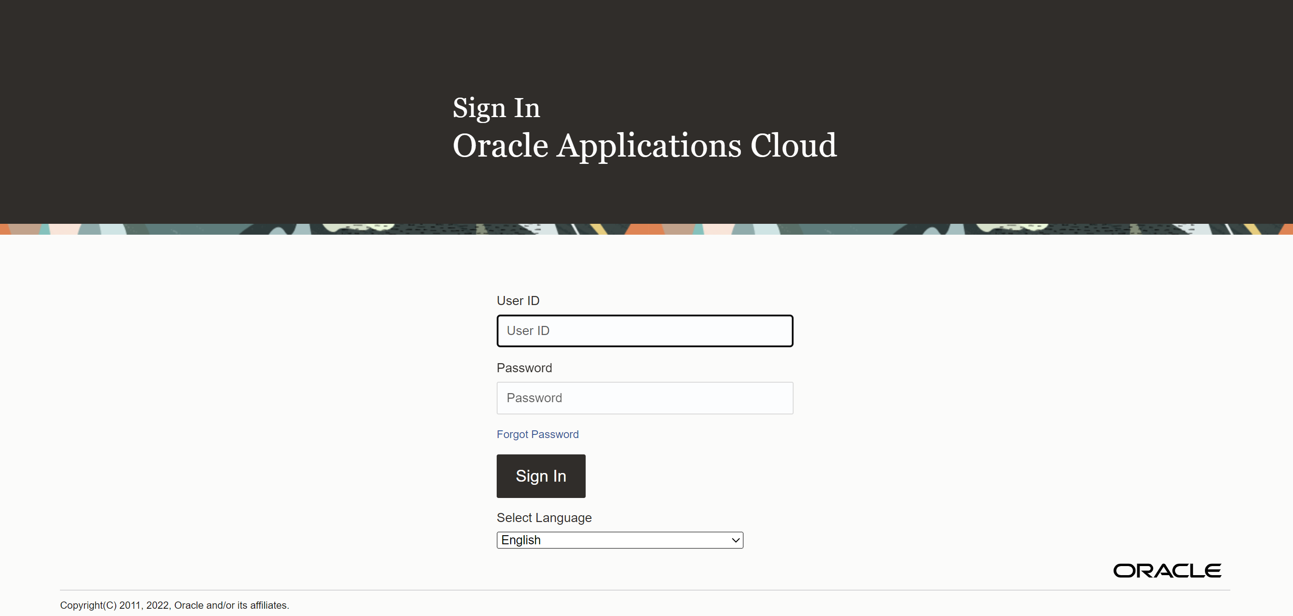
Task: Click the 'User ID' field label
Action: coord(518,301)
